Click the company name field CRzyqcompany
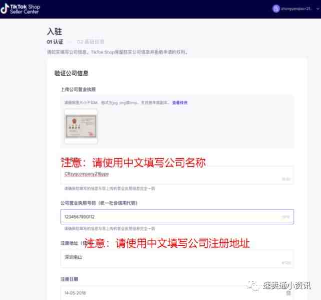 point(177,175)
